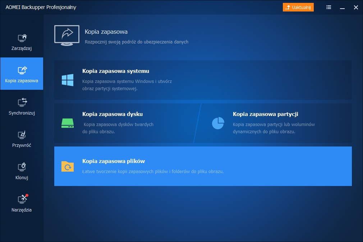Go to the Przywróć sidebar icon
363x242 pixels.
point(22,135)
